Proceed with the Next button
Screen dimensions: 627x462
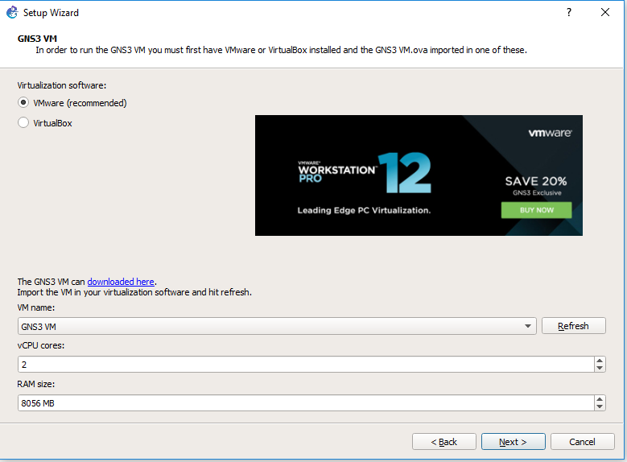click(x=513, y=442)
